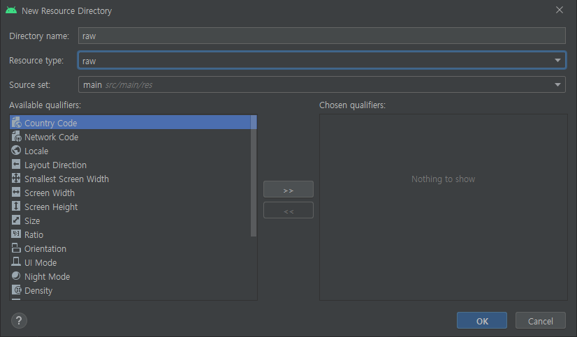Click the Cancel button
577x337 pixels.
(x=540, y=320)
